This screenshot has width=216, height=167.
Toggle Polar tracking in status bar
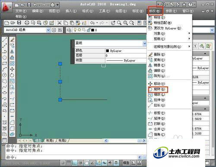click(x=80, y=163)
